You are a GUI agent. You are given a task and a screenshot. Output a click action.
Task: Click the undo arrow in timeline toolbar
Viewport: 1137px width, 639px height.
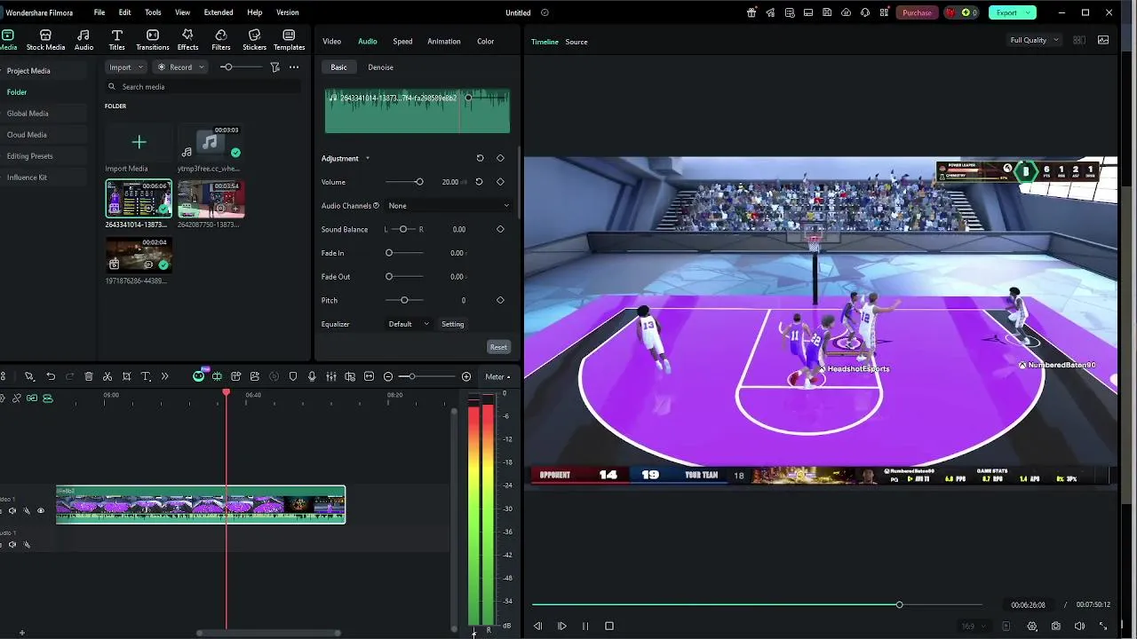[x=51, y=376]
